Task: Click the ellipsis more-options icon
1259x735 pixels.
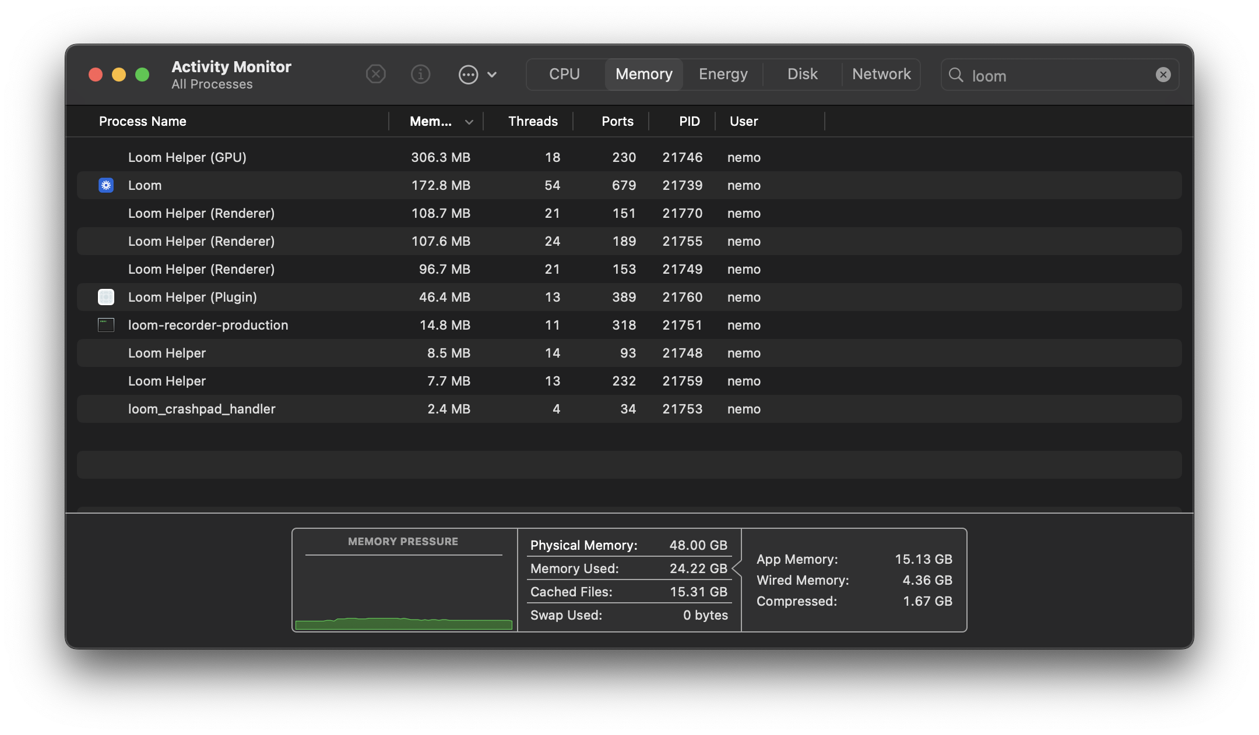Action: click(x=468, y=75)
